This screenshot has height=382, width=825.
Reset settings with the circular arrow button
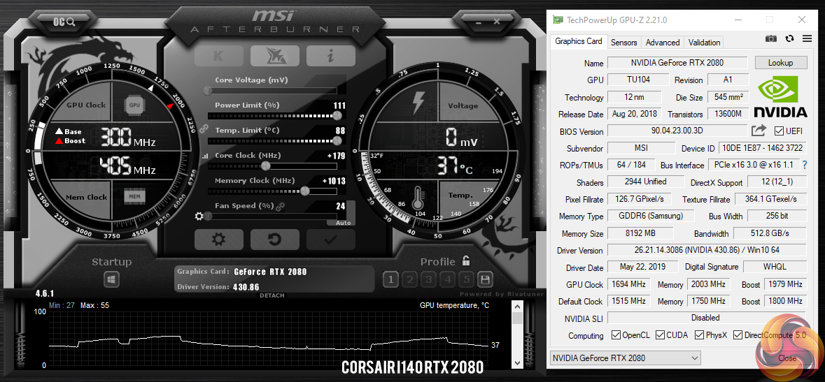(274, 240)
